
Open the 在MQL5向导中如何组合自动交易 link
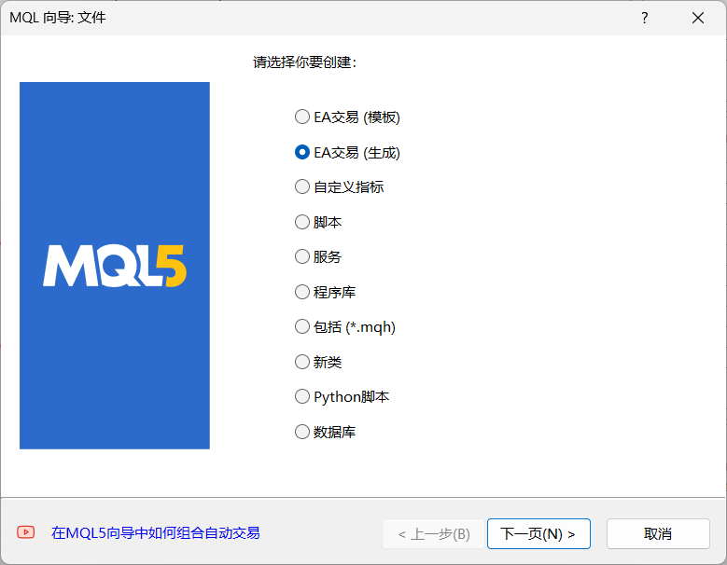click(155, 533)
